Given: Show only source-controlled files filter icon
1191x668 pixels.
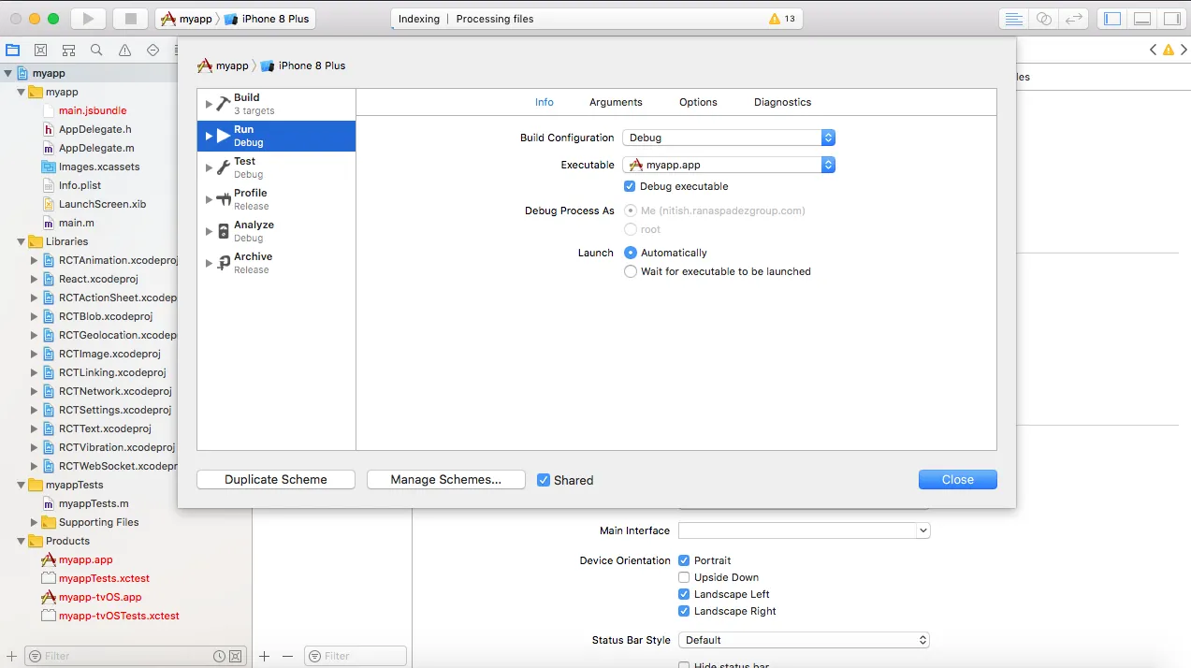Looking at the screenshot, I should coord(236,657).
